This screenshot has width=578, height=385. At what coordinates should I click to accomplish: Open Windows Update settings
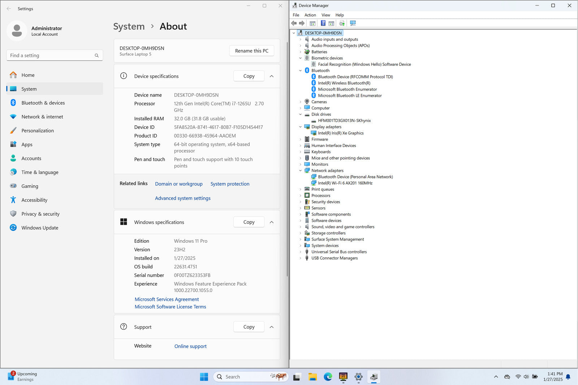(55, 228)
